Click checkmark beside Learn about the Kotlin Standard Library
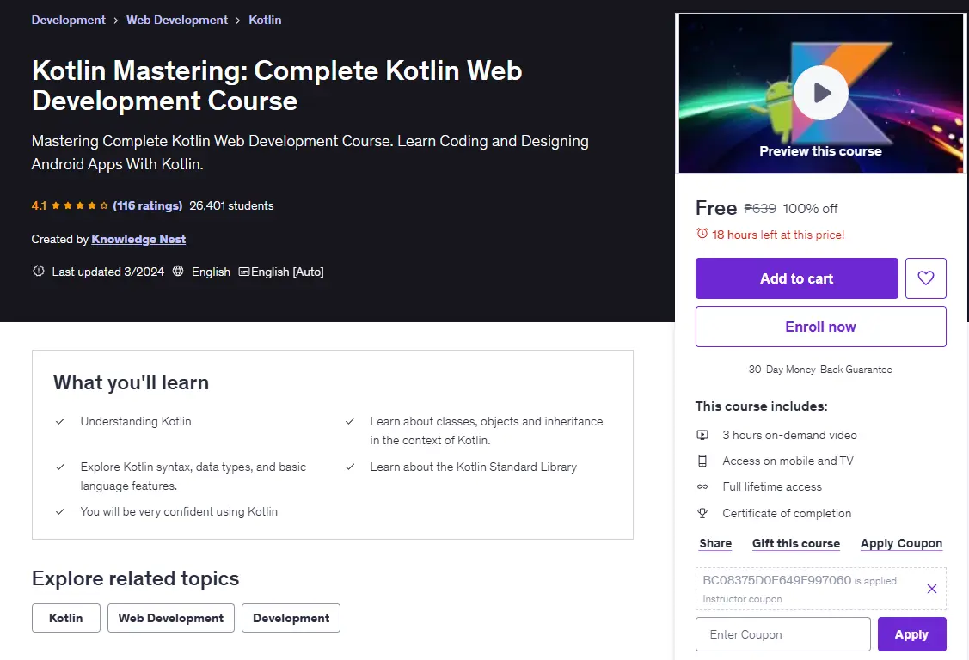This screenshot has height=660, width=969. tap(350, 467)
